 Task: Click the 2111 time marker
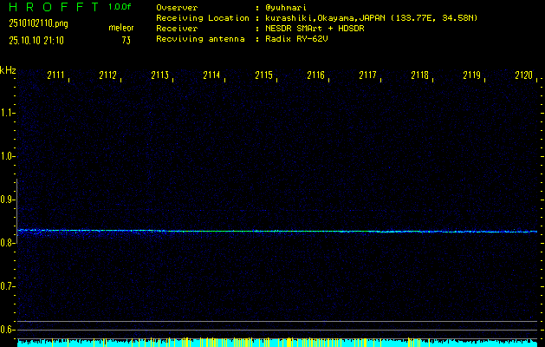coord(56,76)
